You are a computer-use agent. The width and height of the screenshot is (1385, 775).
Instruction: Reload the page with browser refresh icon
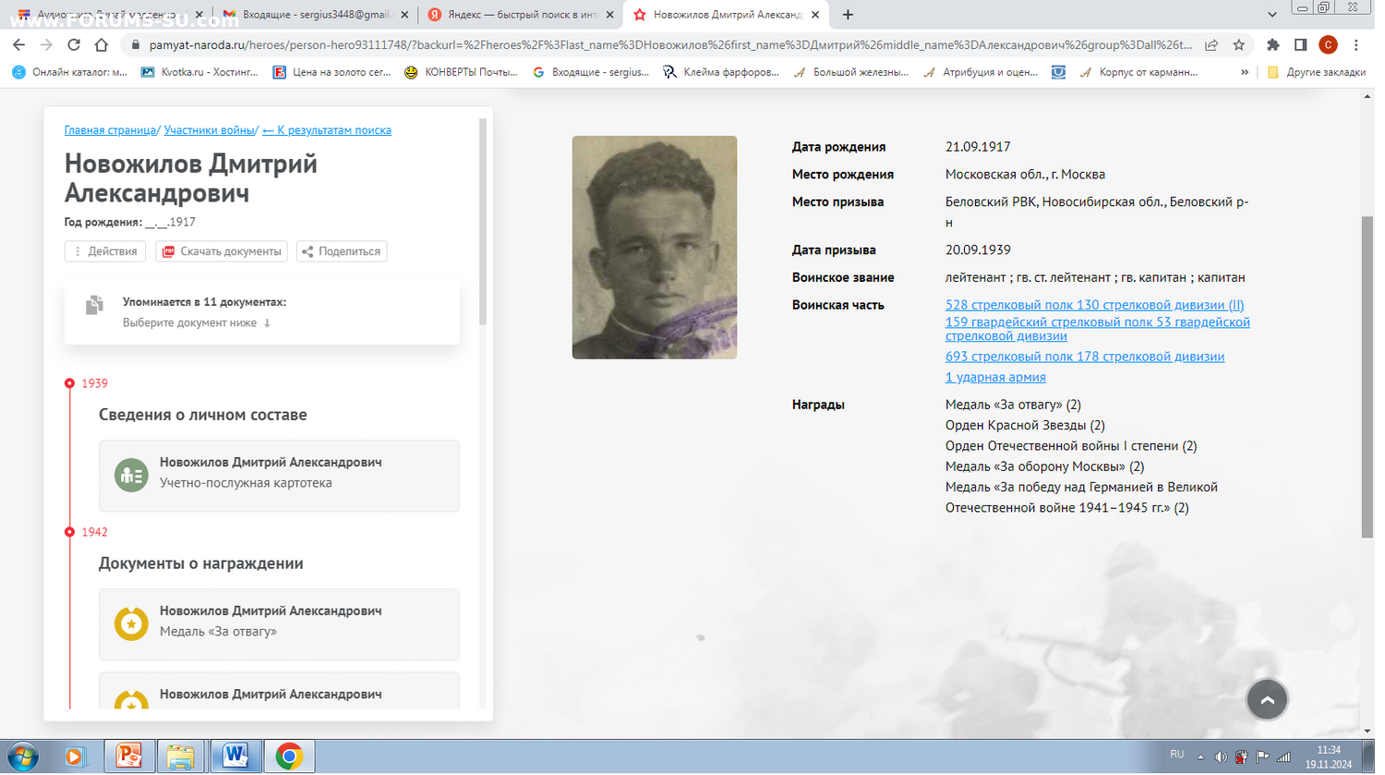pyautogui.click(x=74, y=44)
